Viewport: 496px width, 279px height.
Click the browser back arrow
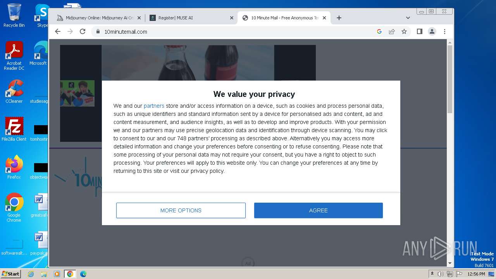[58, 32]
